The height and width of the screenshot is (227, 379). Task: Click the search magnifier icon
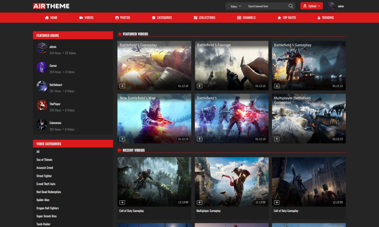point(291,6)
